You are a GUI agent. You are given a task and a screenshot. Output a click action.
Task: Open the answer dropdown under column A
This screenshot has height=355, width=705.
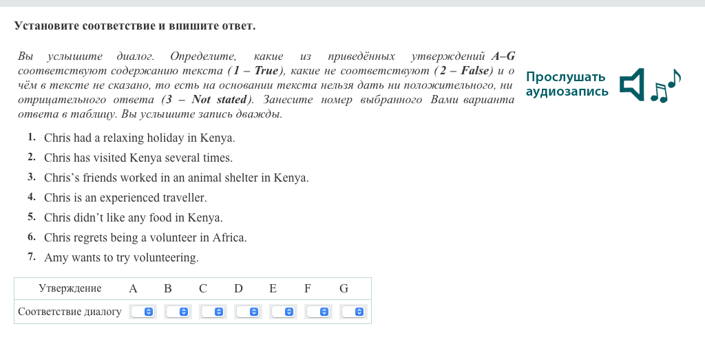pyautogui.click(x=143, y=312)
